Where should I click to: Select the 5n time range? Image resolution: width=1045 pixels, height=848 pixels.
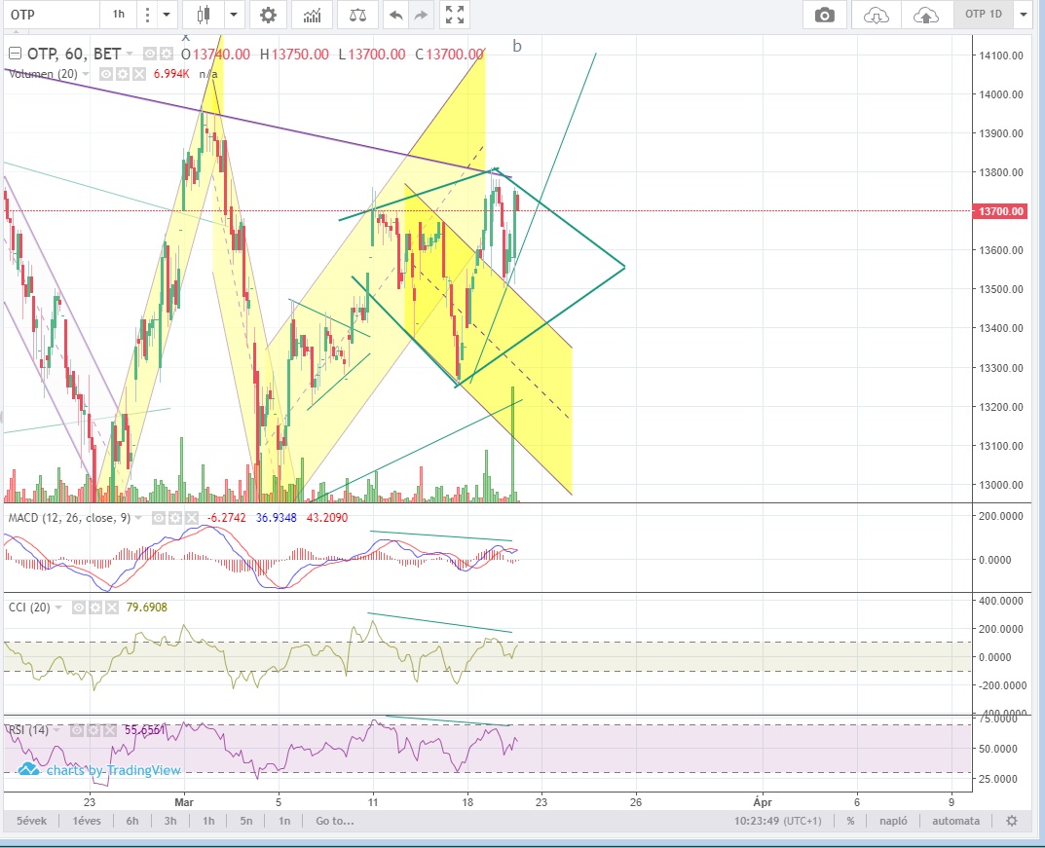(x=246, y=821)
